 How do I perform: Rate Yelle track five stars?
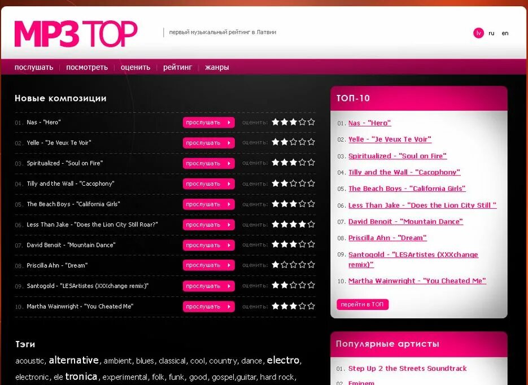[311, 142]
